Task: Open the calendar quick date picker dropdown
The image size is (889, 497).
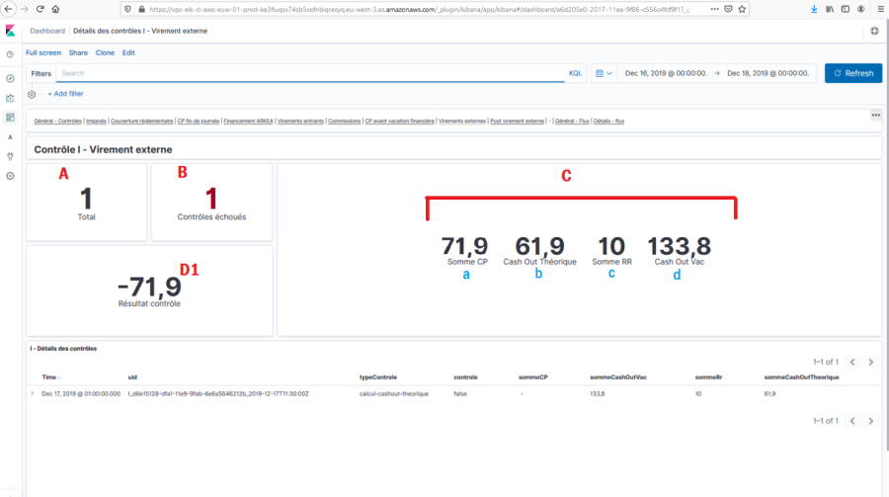Action: pyautogui.click(x=604, y=73)
